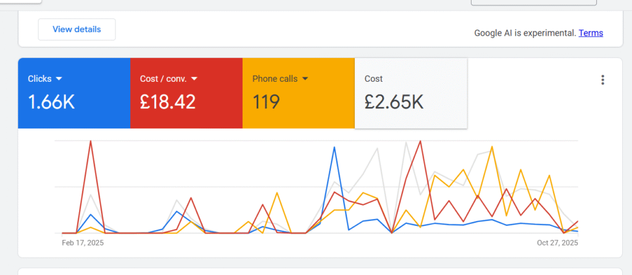
Task: Expand the Clicks metric dropdown arrow
Action: click(x=59, y=79)
